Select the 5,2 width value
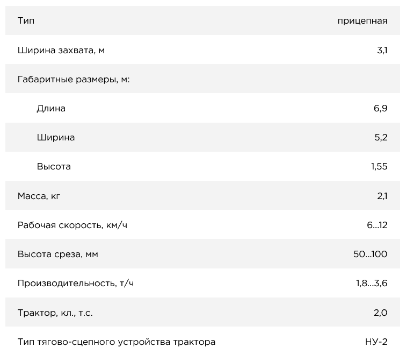 click(381, 138)
